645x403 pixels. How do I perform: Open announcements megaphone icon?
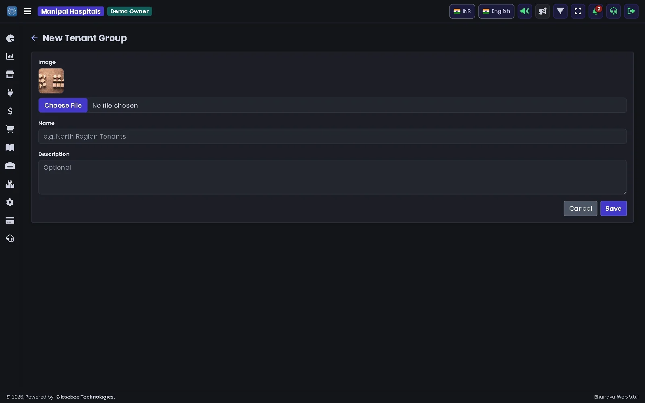[x=543, y=11]
